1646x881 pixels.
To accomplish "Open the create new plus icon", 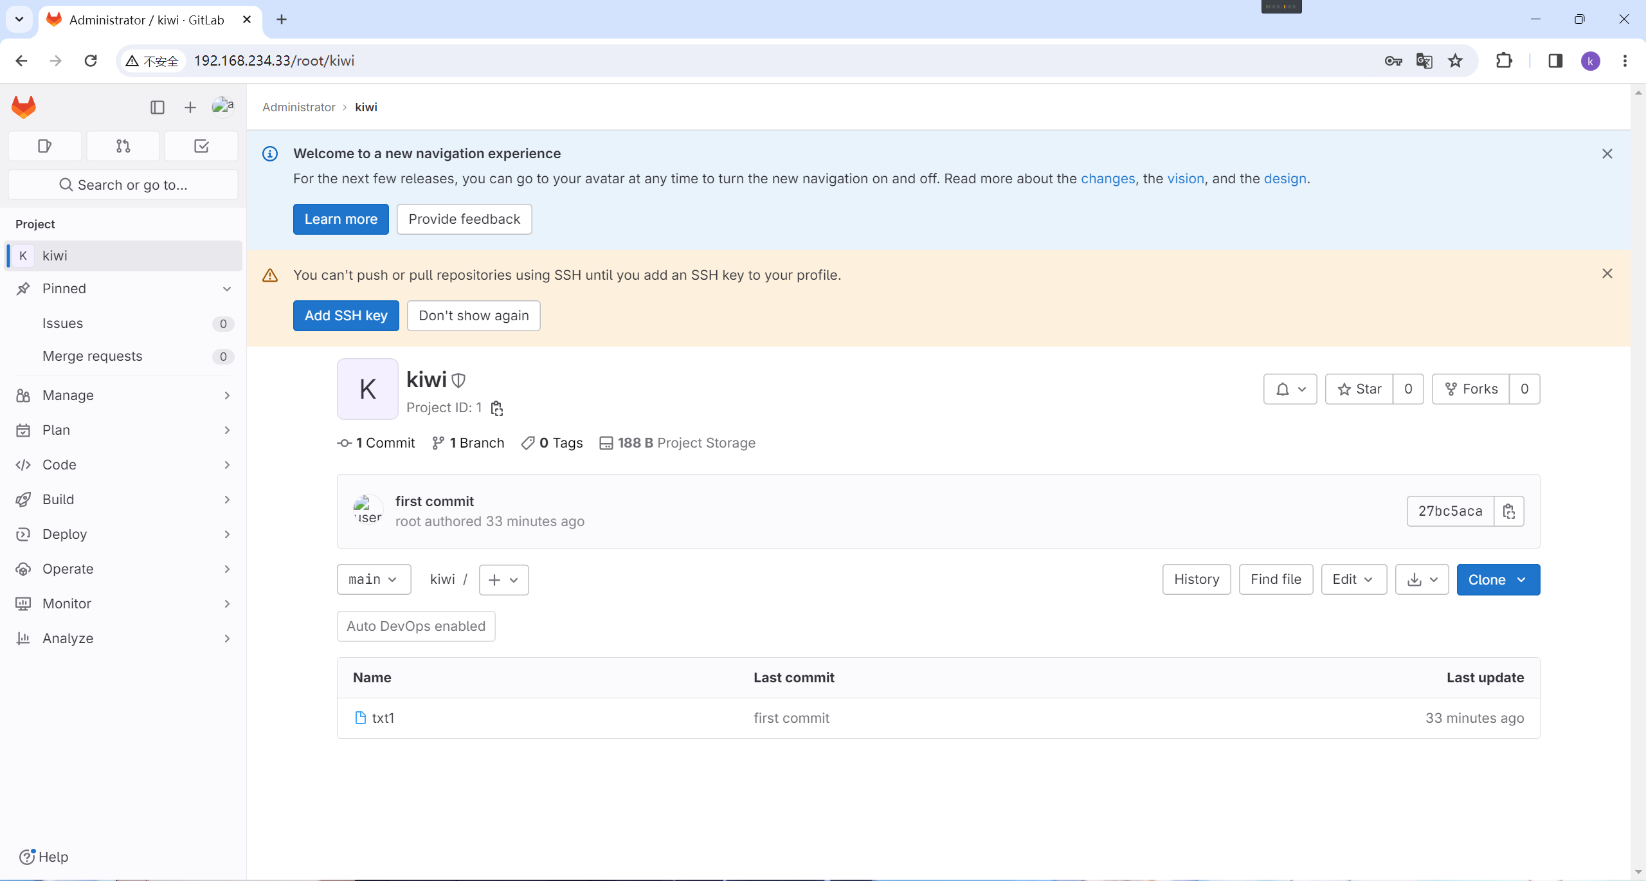I will [x=190, y=107].
